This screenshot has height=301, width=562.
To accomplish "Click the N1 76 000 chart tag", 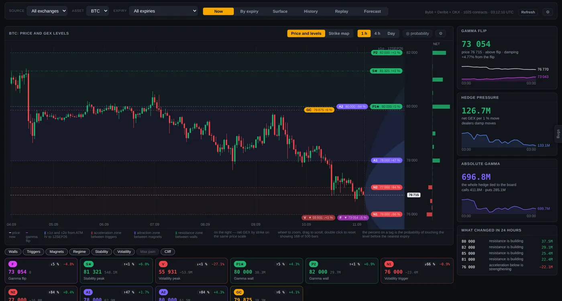I will (x=387, y=214).
